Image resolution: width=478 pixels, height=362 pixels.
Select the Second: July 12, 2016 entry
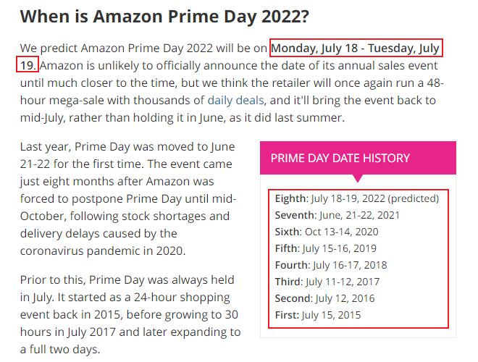tap(324, 298)
